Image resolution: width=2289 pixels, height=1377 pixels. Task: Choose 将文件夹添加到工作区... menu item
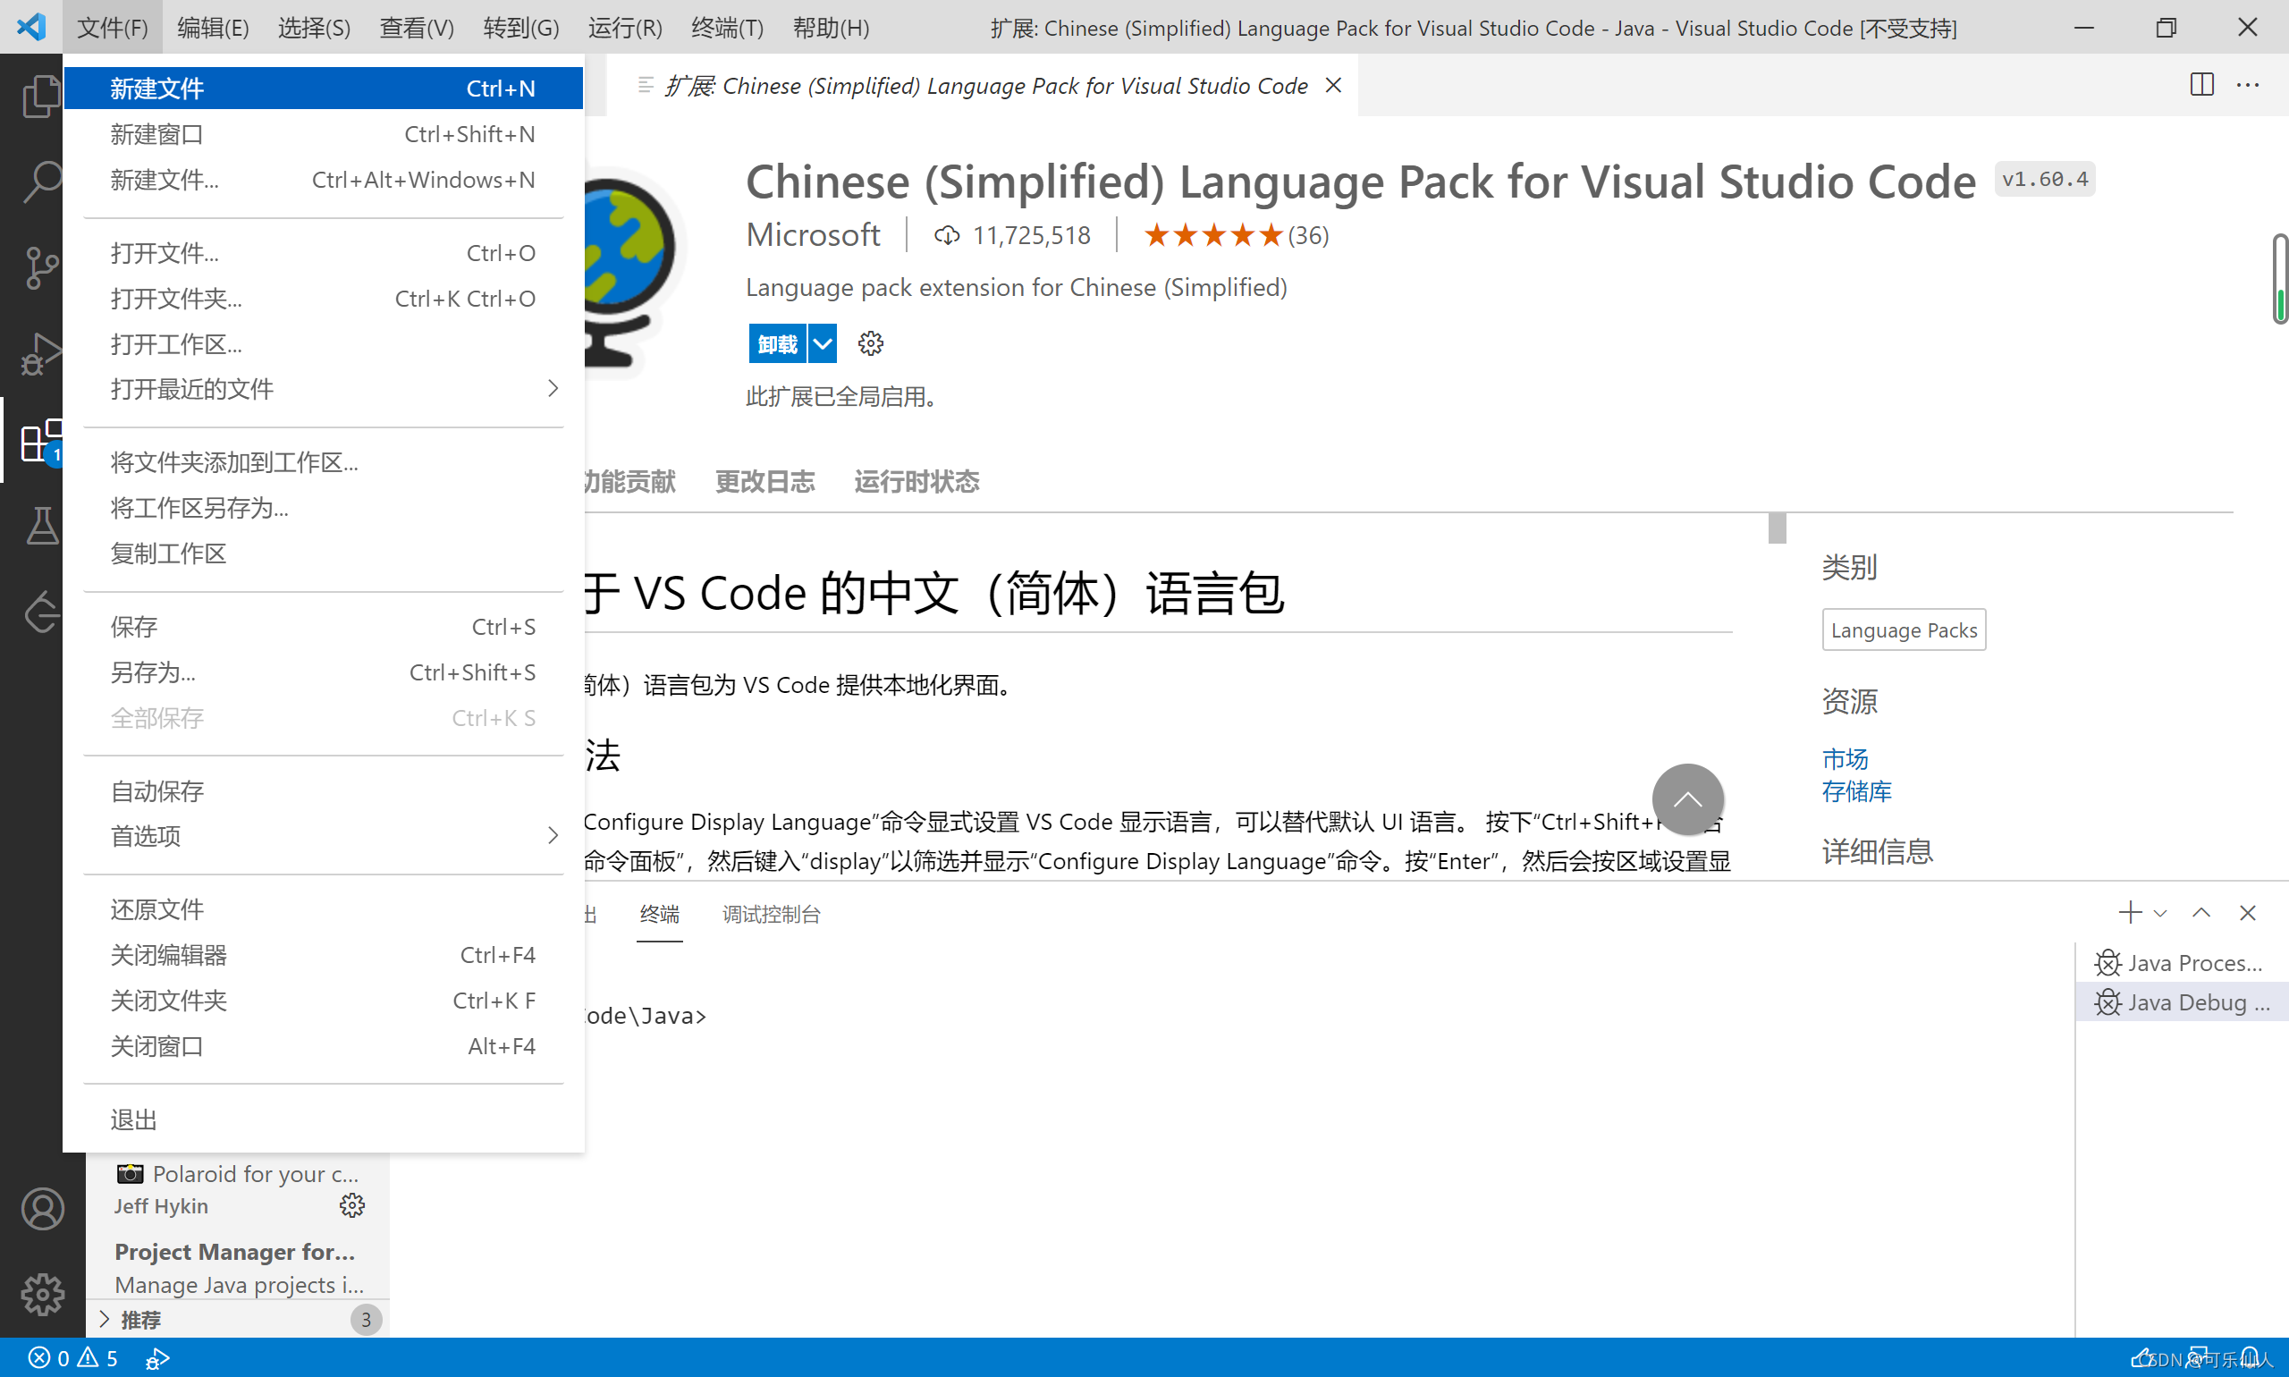point(324,462)
